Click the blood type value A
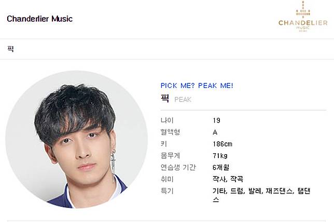 coord(215,132)
